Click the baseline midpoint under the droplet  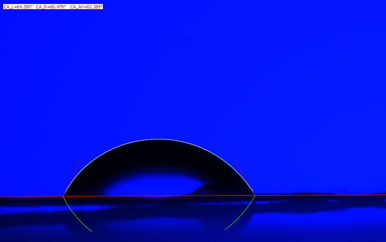click(x=159, y=195)
